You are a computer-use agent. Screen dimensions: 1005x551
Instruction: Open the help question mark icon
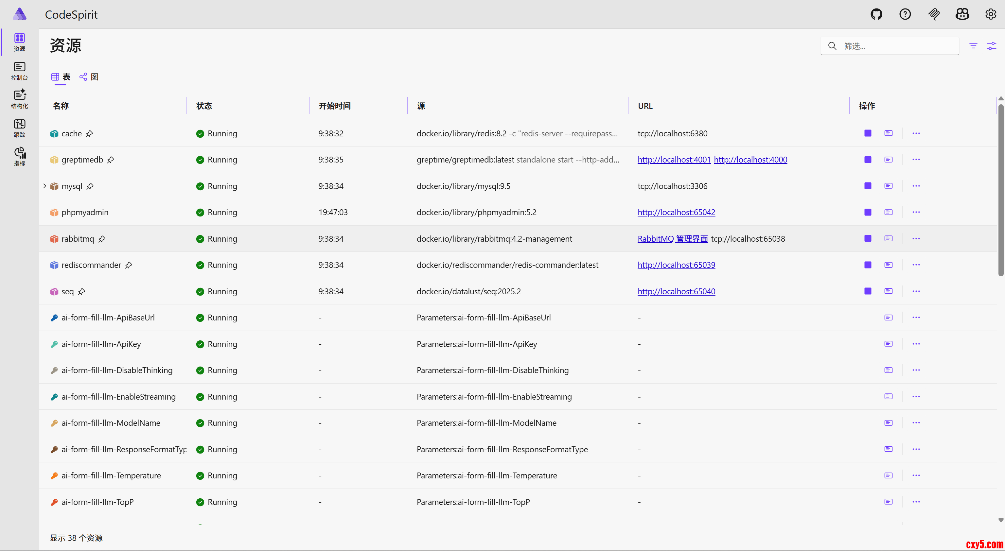click(x=905, y=14)
